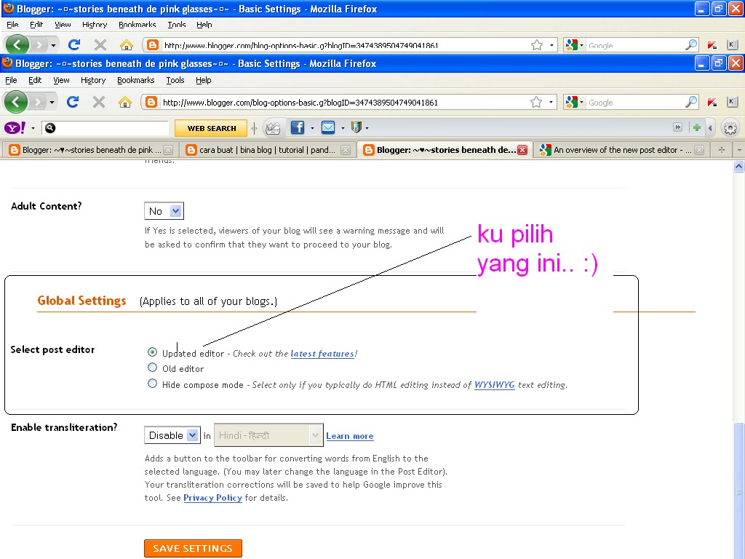Viewport: 745px width, 559px height.
Task: Reload page with front window's refresh icon
Action: [x=73, y=102]
